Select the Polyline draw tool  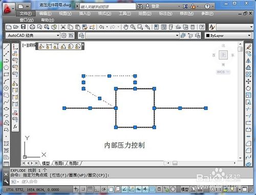pyautogui.click(x=6, y=60)
